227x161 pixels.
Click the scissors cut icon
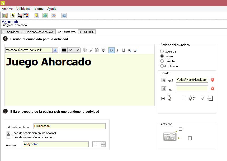point(91,50)
